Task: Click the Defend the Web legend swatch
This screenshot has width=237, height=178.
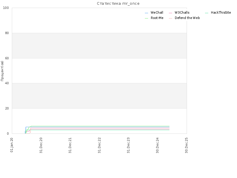Action: (x=171, y=18)
